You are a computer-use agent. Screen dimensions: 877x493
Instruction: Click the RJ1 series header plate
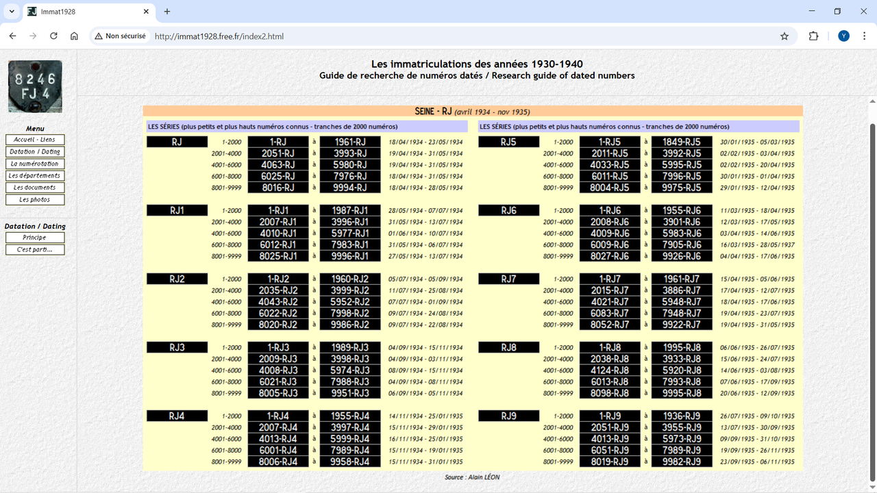177,210
